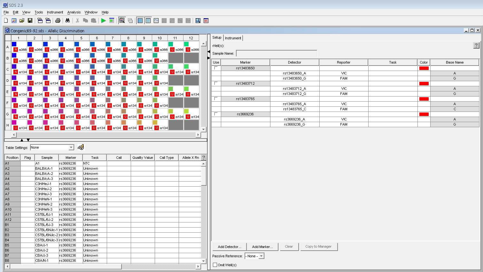
Task: Click the Marker column header in detector table
Action: pyautogui.click(x=245, y=62)
